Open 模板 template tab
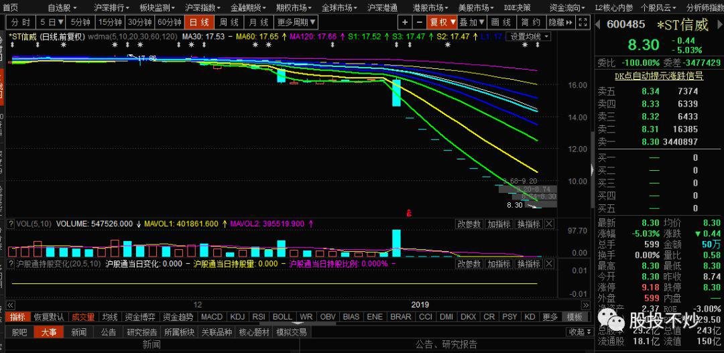724x353 pixels. 575,317
